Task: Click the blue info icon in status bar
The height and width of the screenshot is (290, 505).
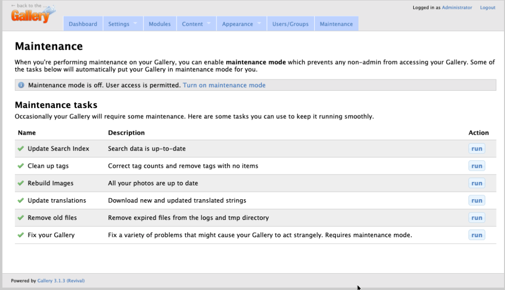Action: pos(21,85)
